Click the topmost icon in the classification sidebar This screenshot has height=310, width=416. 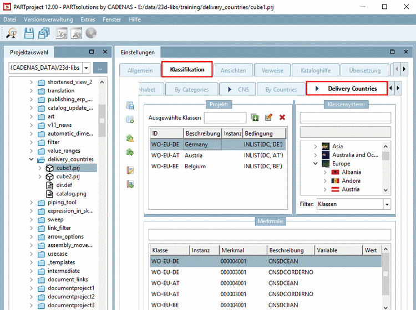(x=130, y=105)
